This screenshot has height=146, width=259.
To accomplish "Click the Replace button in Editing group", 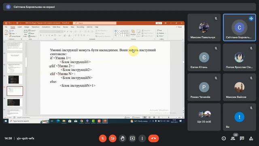I will (x=161, y=33).
